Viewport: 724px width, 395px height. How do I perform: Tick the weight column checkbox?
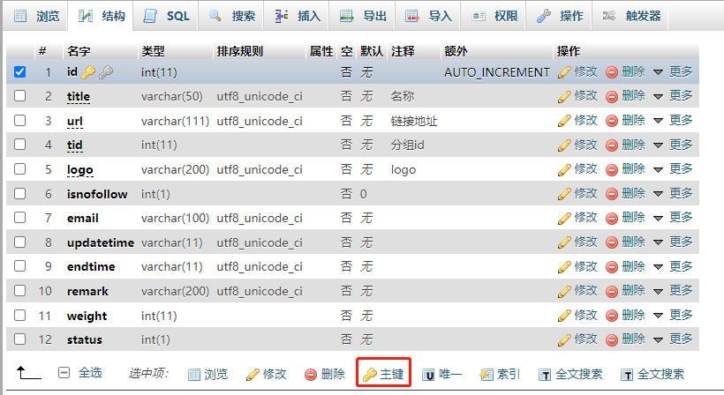(x=19, y=316)
